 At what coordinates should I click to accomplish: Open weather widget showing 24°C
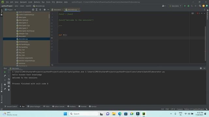[10, 114]
